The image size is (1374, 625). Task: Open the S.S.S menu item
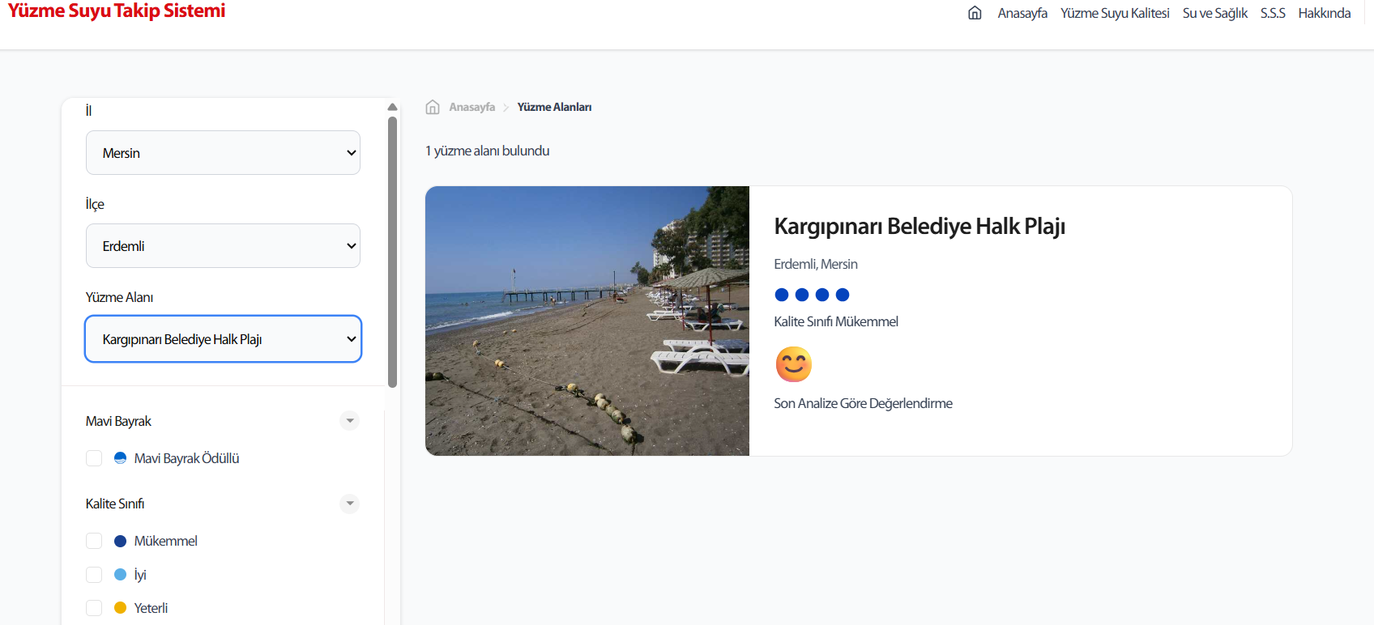point(1273,13)
